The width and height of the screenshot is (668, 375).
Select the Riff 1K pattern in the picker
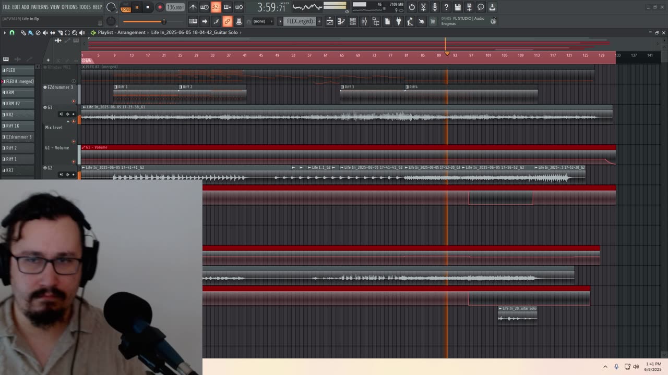18,126
